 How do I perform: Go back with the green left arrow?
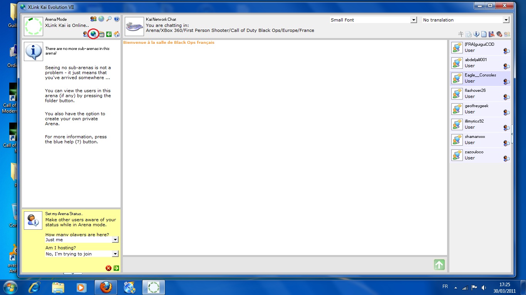coord(109,34)
